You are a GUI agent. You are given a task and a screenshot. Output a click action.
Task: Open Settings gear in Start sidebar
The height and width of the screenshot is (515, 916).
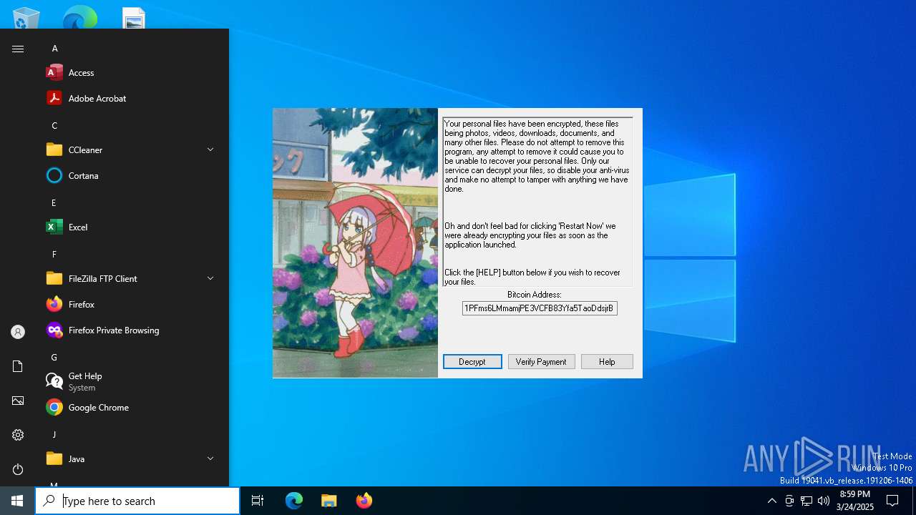point(18,435)
